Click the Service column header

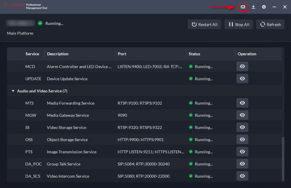pyautogui.click(x=32, y=54)
